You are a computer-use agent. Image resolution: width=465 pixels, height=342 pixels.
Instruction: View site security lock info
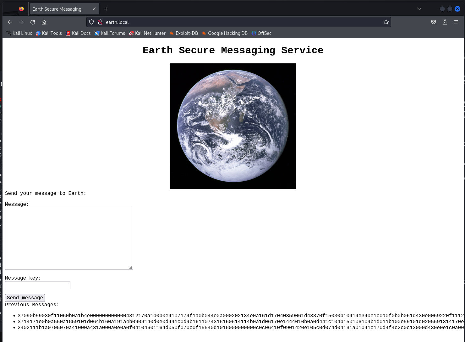100,22
